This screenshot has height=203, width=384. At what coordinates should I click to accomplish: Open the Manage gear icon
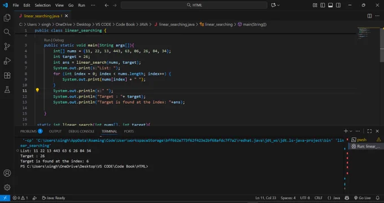[x=7, y=187]
